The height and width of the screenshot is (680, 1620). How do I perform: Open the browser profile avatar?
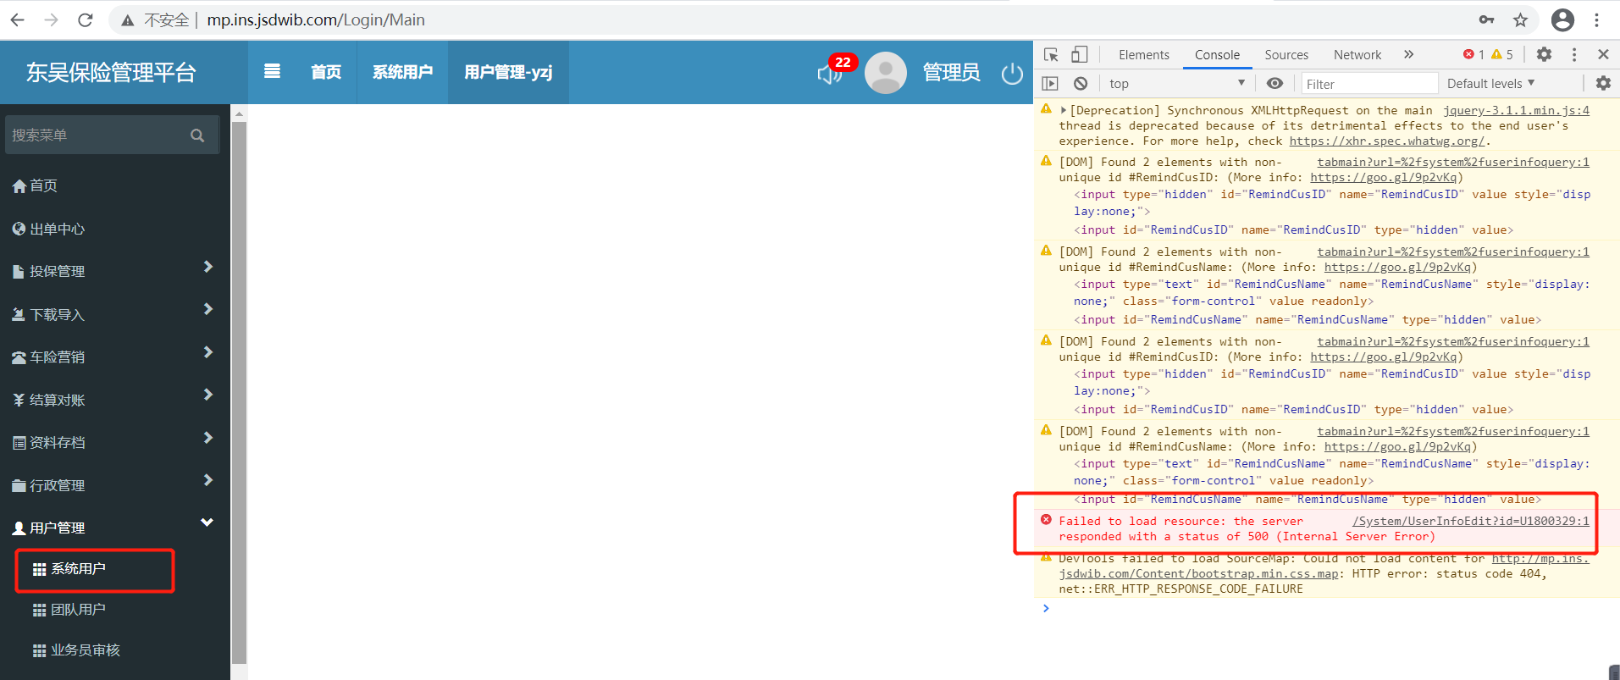pyautogui.click(x=1562, y=19)
